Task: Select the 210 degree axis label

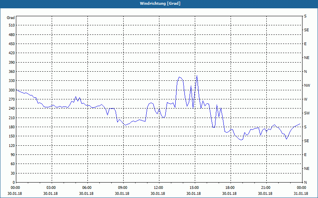Action: coord(12,118)
